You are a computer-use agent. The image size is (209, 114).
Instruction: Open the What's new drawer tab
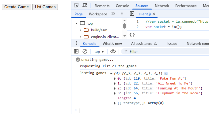[x=112, y=44]
